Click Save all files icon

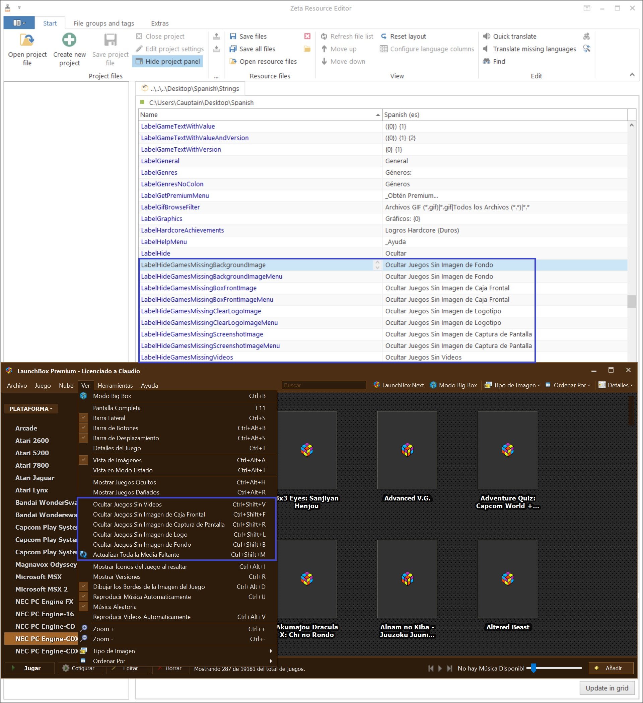[x=233, y=49]
